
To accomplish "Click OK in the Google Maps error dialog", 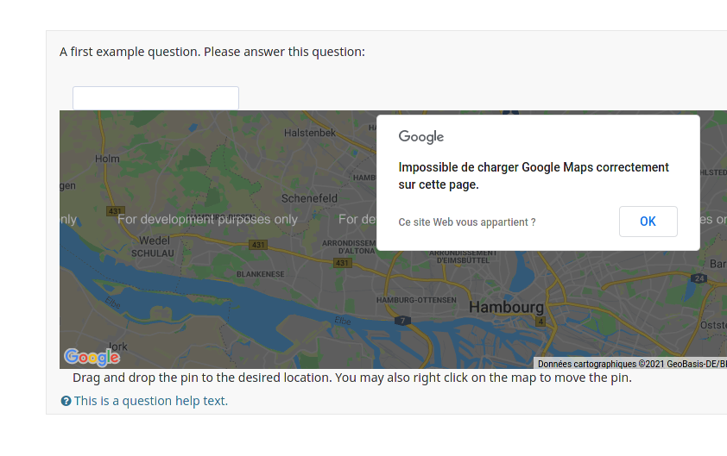I will click(648, 222).
